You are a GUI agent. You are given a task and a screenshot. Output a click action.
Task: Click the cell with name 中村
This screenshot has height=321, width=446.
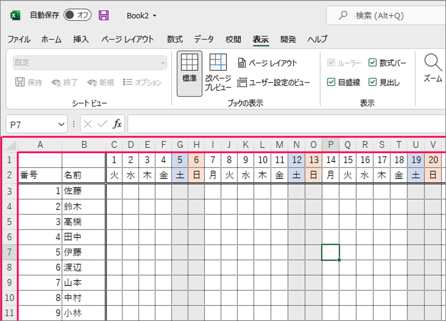84,298
